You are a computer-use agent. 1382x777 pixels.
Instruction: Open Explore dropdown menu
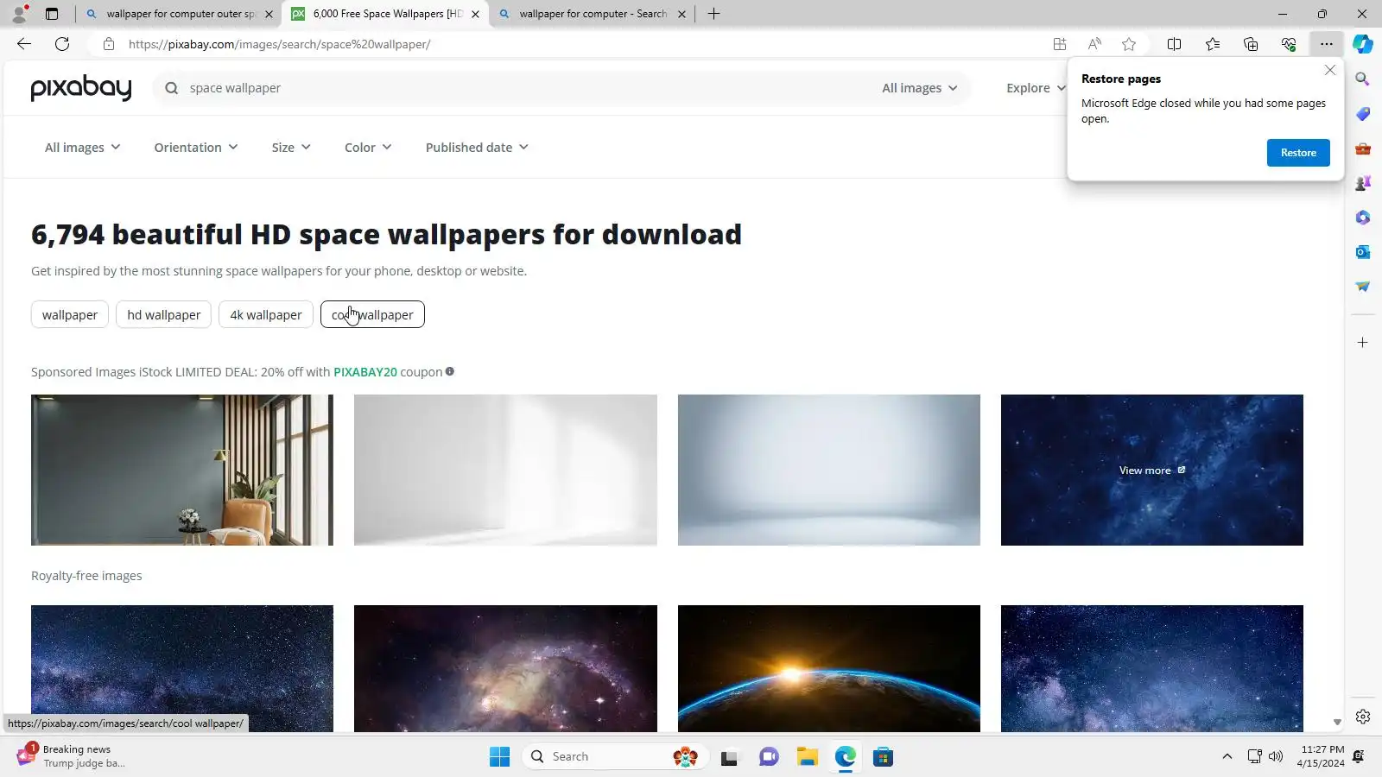pos(1036,88)
